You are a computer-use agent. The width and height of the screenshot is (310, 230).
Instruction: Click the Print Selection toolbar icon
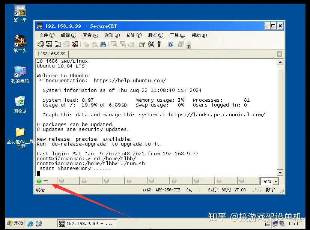pos(123,44)
